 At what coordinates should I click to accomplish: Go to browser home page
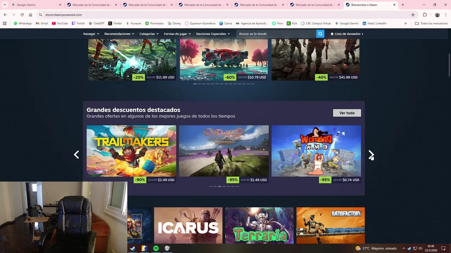30,15
